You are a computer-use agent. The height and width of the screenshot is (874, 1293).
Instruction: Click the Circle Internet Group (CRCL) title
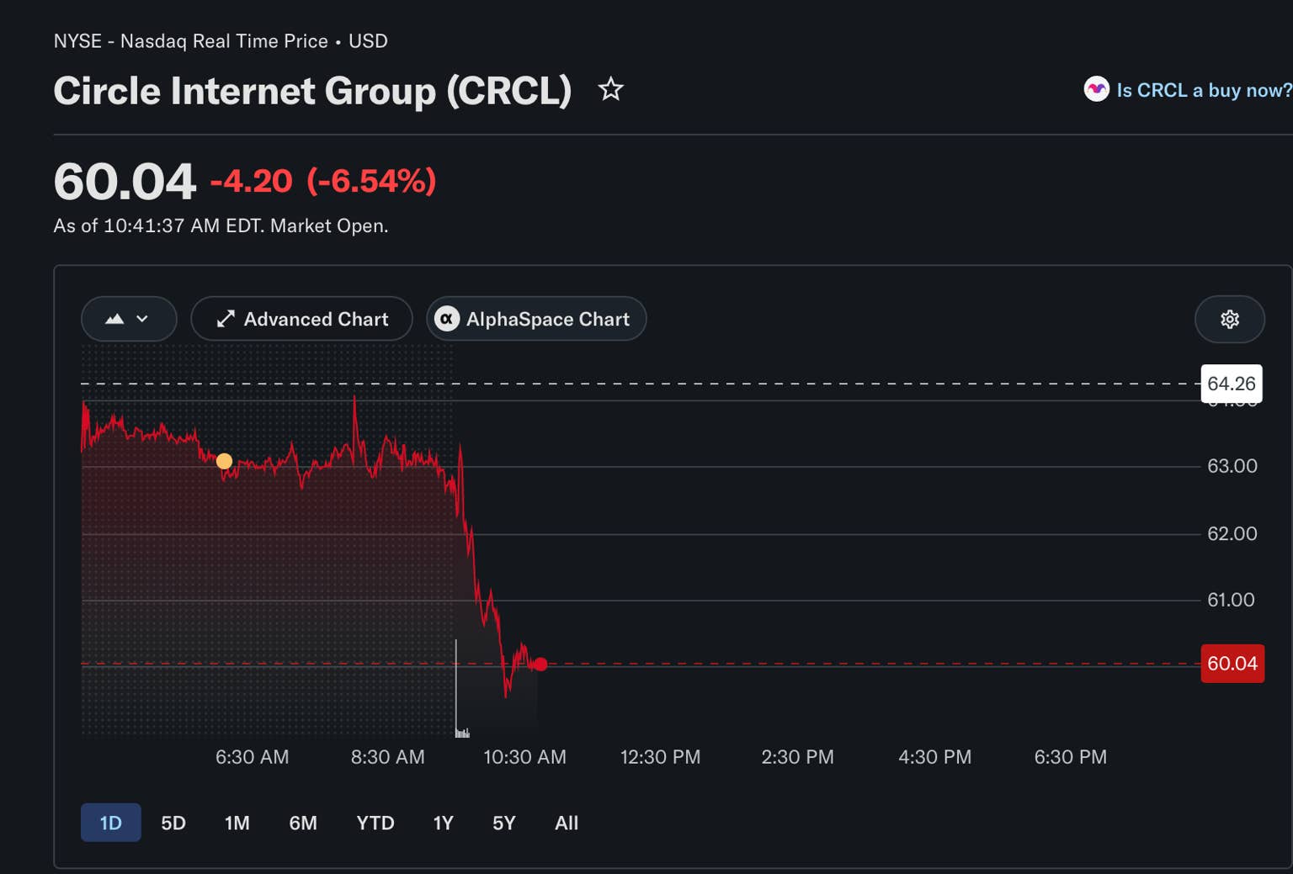(312, 91)
